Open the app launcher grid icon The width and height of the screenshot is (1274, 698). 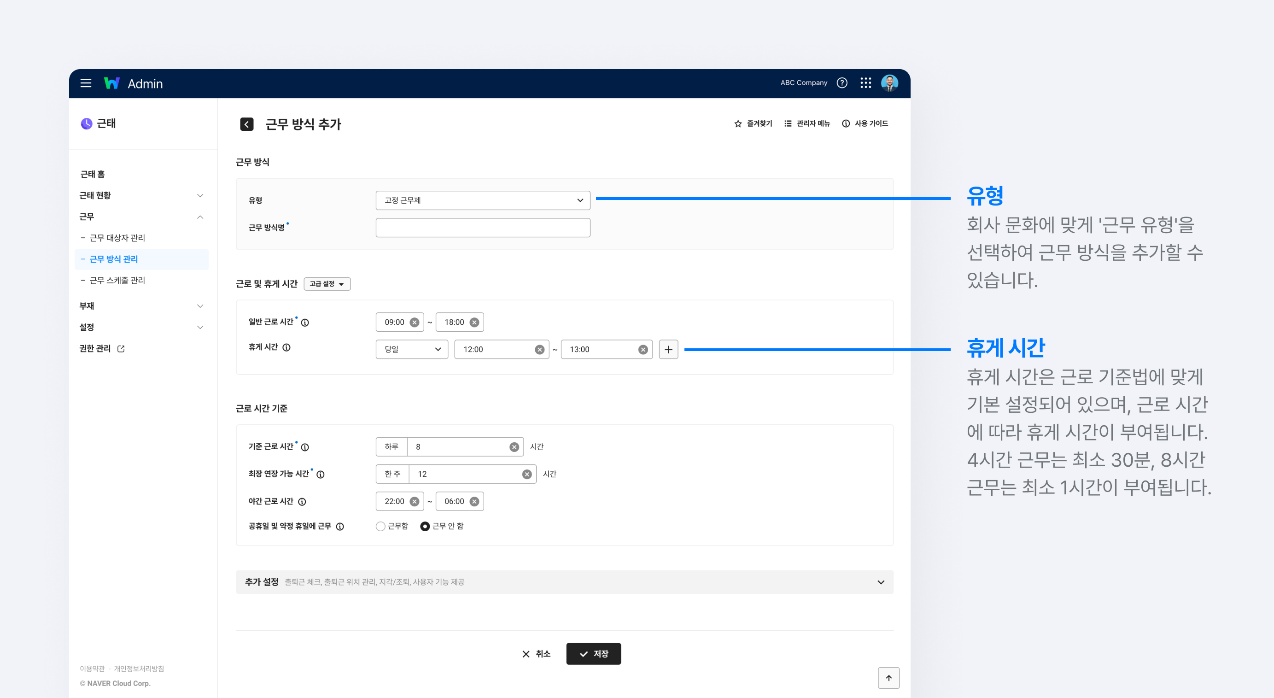[866, 82]
